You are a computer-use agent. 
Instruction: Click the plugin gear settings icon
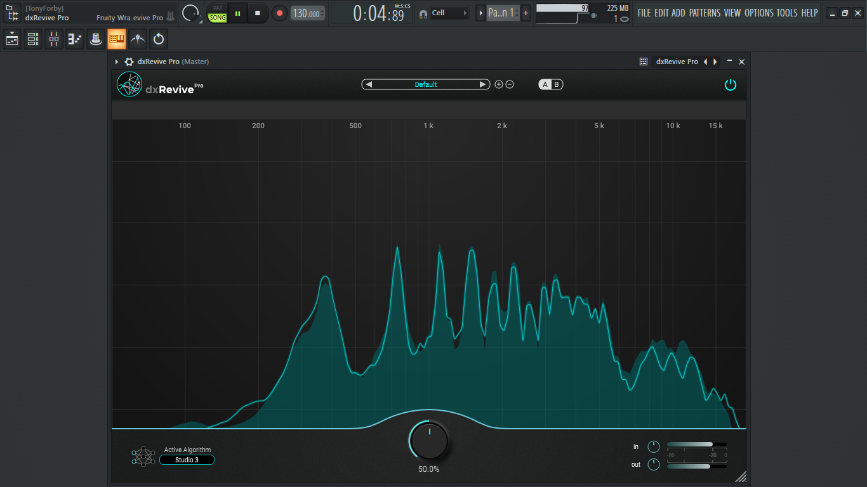129,62
